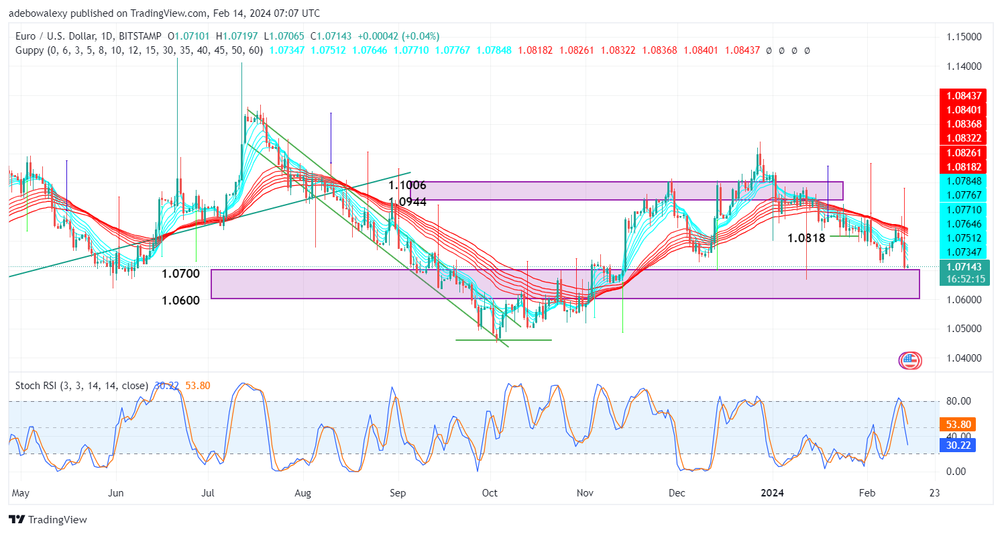
Task: Select the red 1.08368 price axis label
Action: pos(964,123)
